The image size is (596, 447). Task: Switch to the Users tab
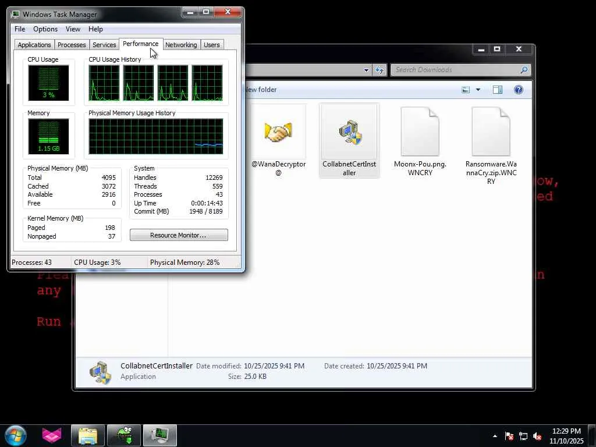point(212,45)
